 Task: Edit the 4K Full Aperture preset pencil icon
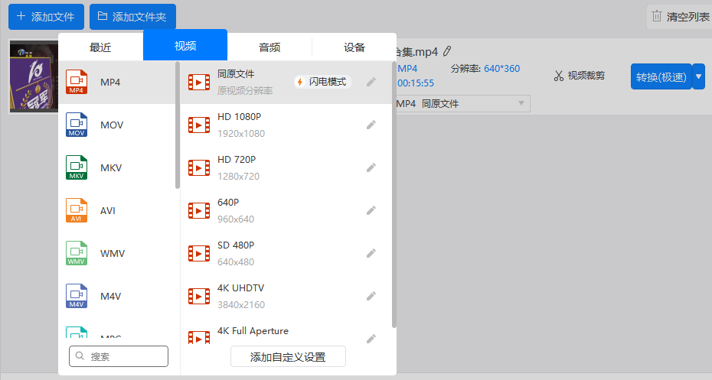click(371, 339)
